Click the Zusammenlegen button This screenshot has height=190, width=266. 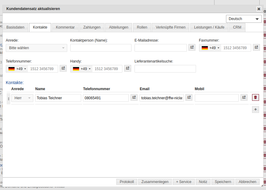(x=155, y=182)
